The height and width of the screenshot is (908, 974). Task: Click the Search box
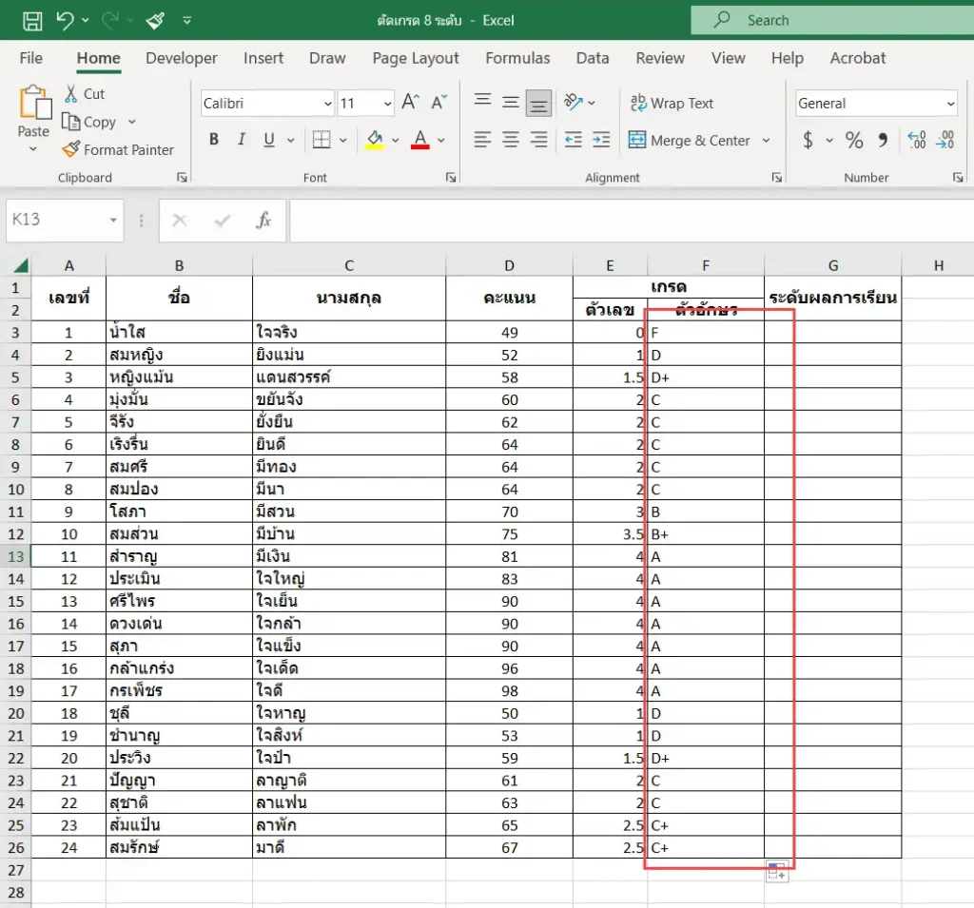[832, 21]
